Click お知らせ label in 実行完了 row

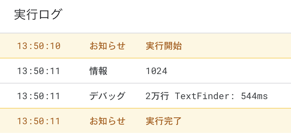tap(107, 121)
